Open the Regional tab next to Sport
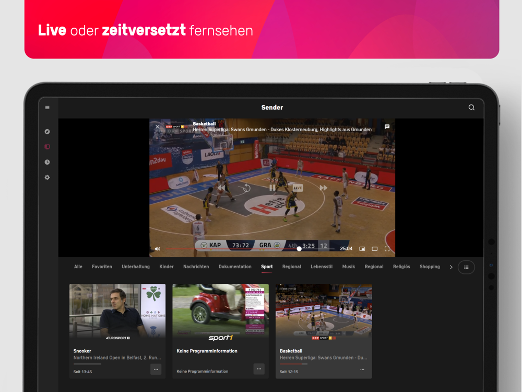Viewport: 522px width, 392px height. click(292, 267)
